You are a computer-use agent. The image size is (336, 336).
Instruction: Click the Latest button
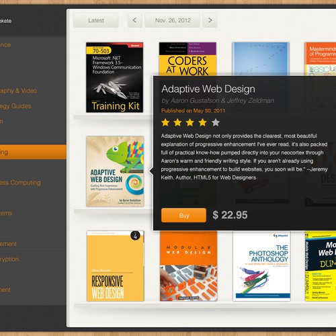tap(96, 20)
